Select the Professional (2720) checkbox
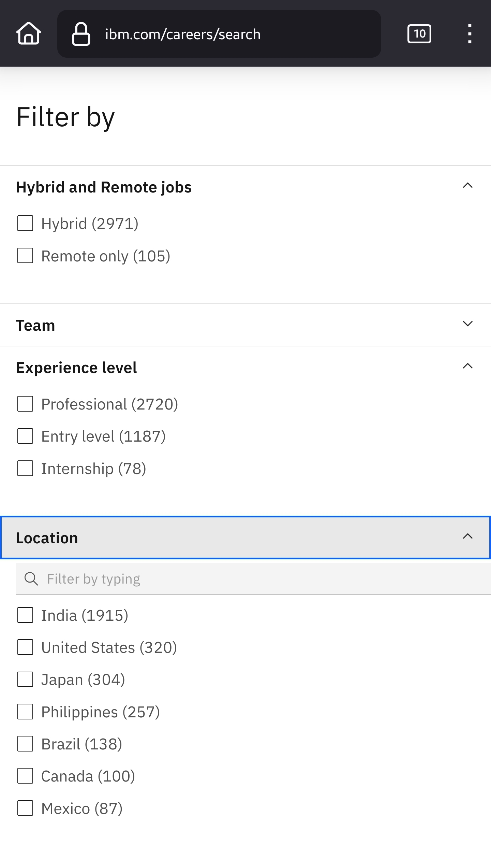Image resolution: width=491 pixels, height=845 pixels. tap(25, 404)
